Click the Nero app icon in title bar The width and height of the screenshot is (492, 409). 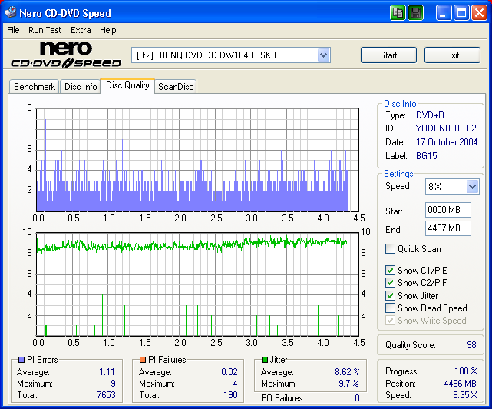click(10, 12)
